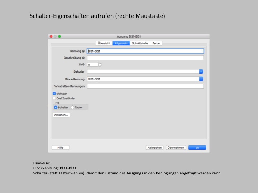Screen dimensions: 258x193
Task: Open the Block-Kennung dropdown list
Action: pyautogui.click(x=201, y=79)
